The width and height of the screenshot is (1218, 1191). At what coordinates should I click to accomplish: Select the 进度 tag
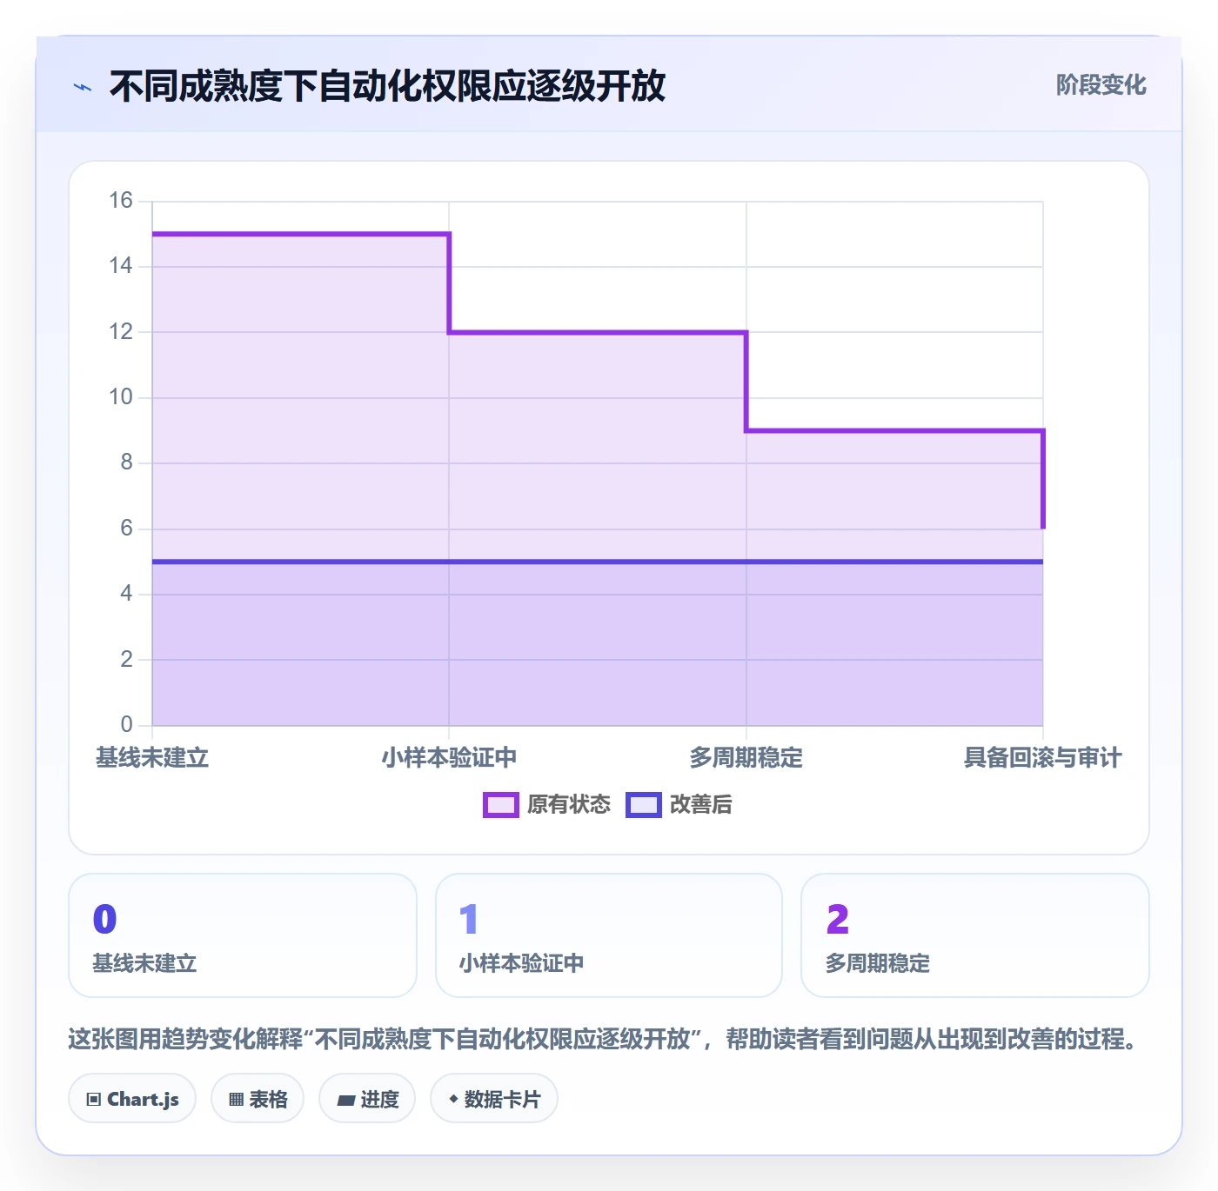367,1099
